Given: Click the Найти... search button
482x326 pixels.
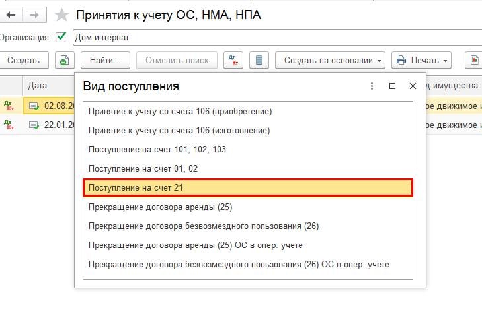Looking at the screenshot, I should pos(104,61).
